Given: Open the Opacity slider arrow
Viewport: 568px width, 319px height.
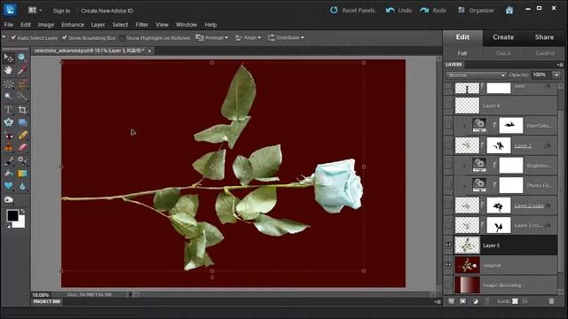Looking at the screenshot, I should click(x=556, y=74).
